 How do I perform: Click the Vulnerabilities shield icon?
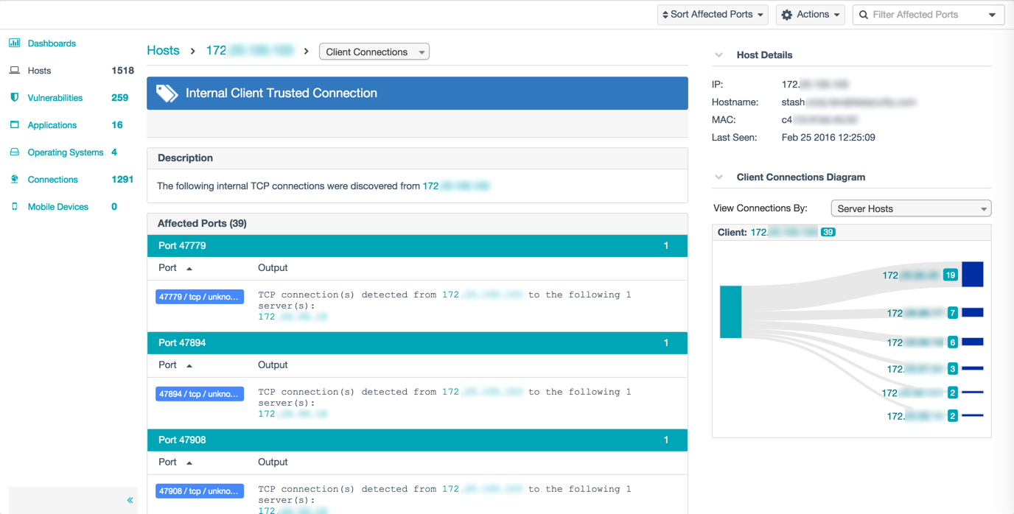coord(15,98)
